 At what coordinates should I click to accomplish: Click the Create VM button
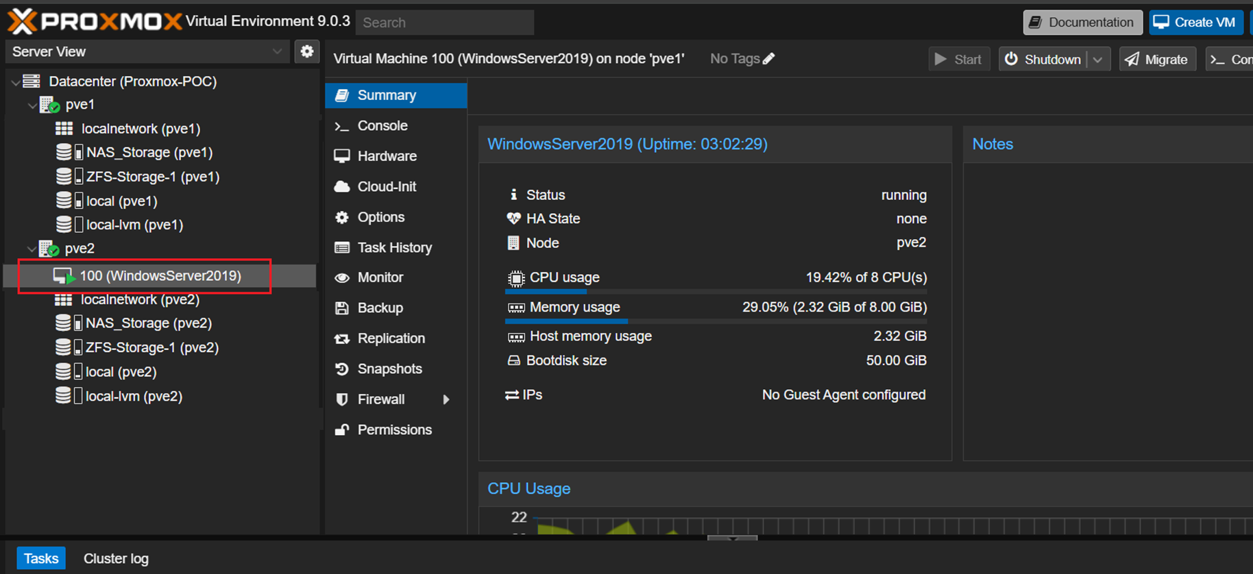[x=1196, y=23]
